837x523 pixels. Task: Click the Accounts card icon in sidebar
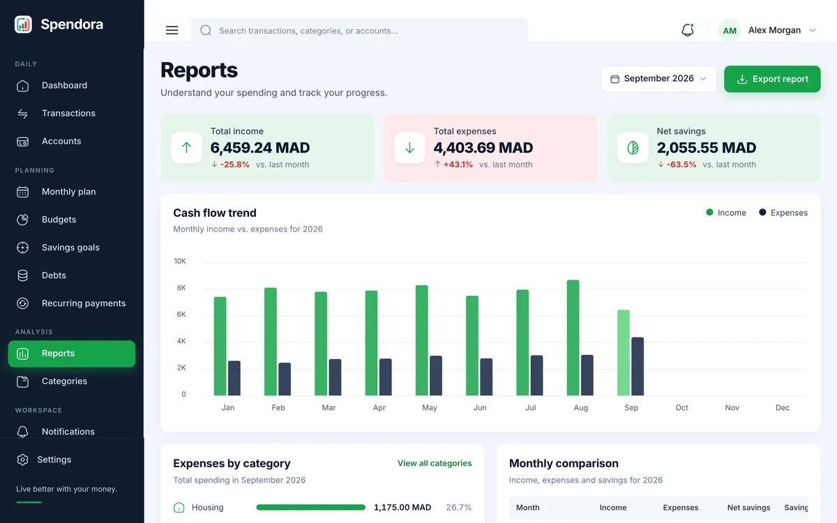22,142
